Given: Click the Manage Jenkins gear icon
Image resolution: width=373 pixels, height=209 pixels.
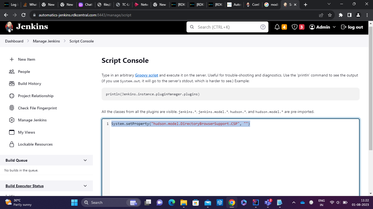Looking at the screenshot, I should point(12,120).
